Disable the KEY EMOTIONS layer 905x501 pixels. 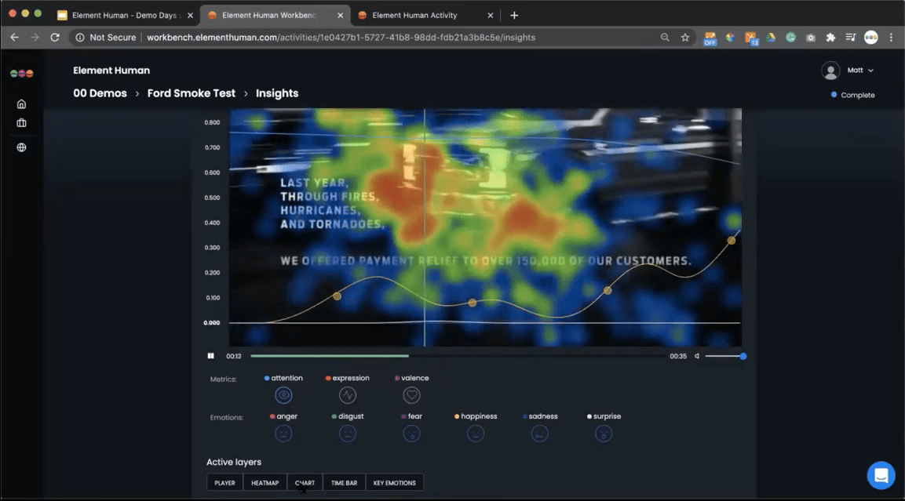pos(394,482)
